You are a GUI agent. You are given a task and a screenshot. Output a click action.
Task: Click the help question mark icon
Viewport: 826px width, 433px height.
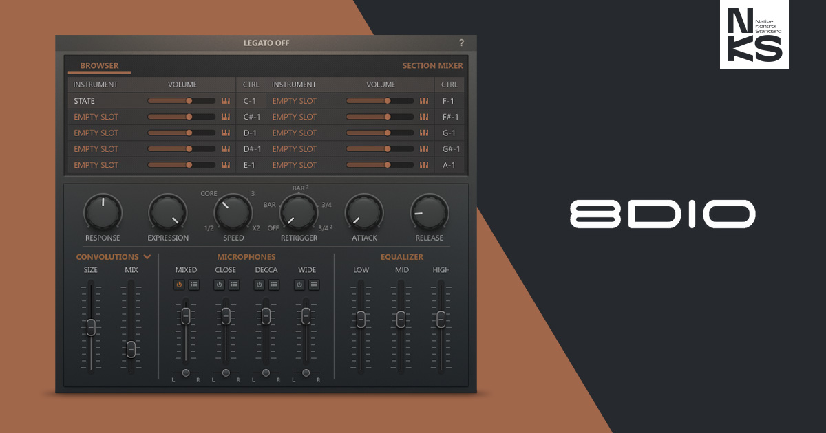[462, 42]
